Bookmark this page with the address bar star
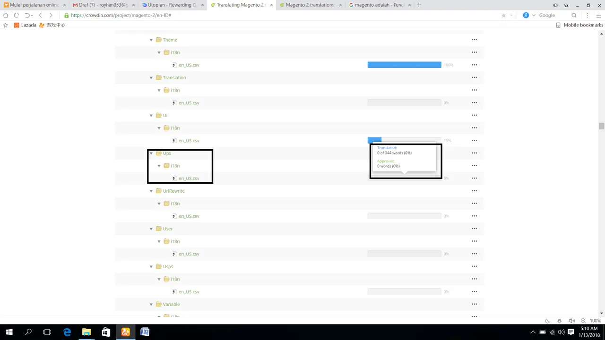Image resolution: width=605 pixels, height=340 pixels. point(504,15)
